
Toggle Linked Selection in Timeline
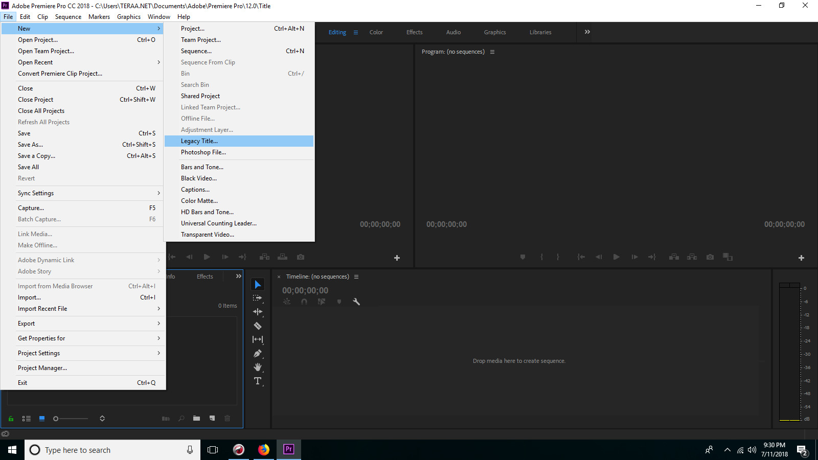(x=321, y=302)
